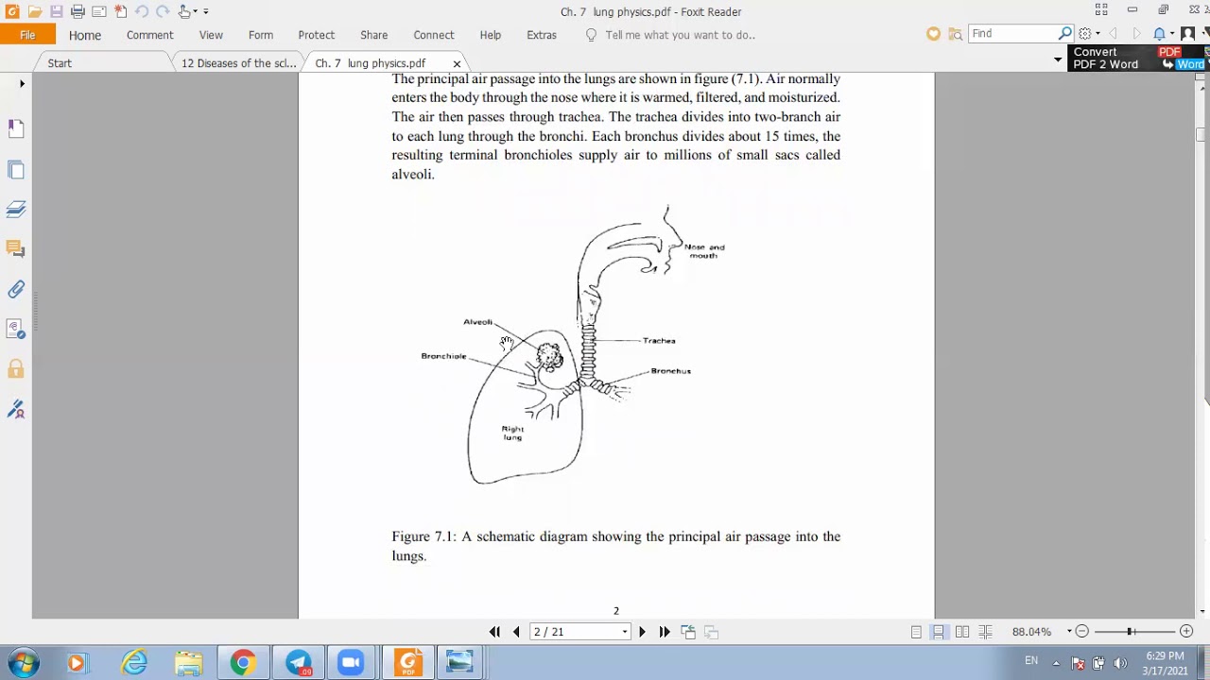The image size is (1210, 680).
Task: Open the Layers panel icon
Action: click(x=16, y=209)
